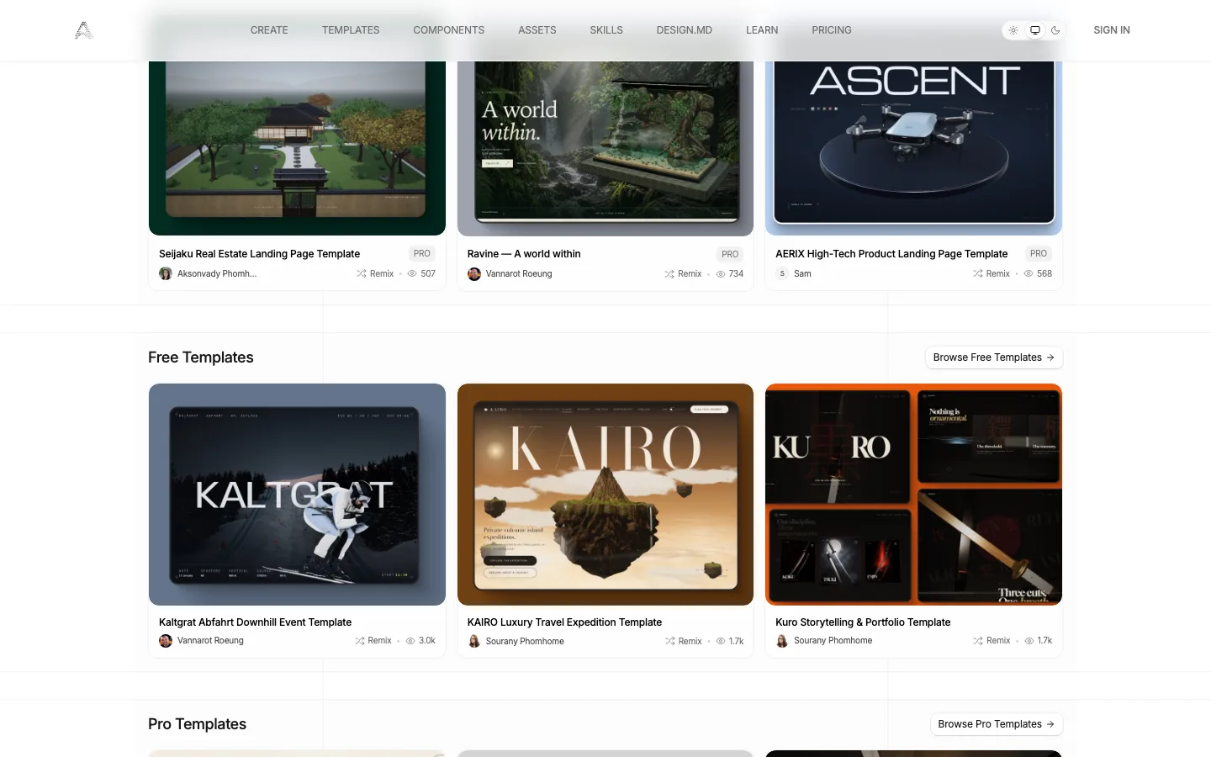Click Remix icon on Seijaku template
The width and height of the screenshot is (1211, 757).
click(x=361, y=274)
